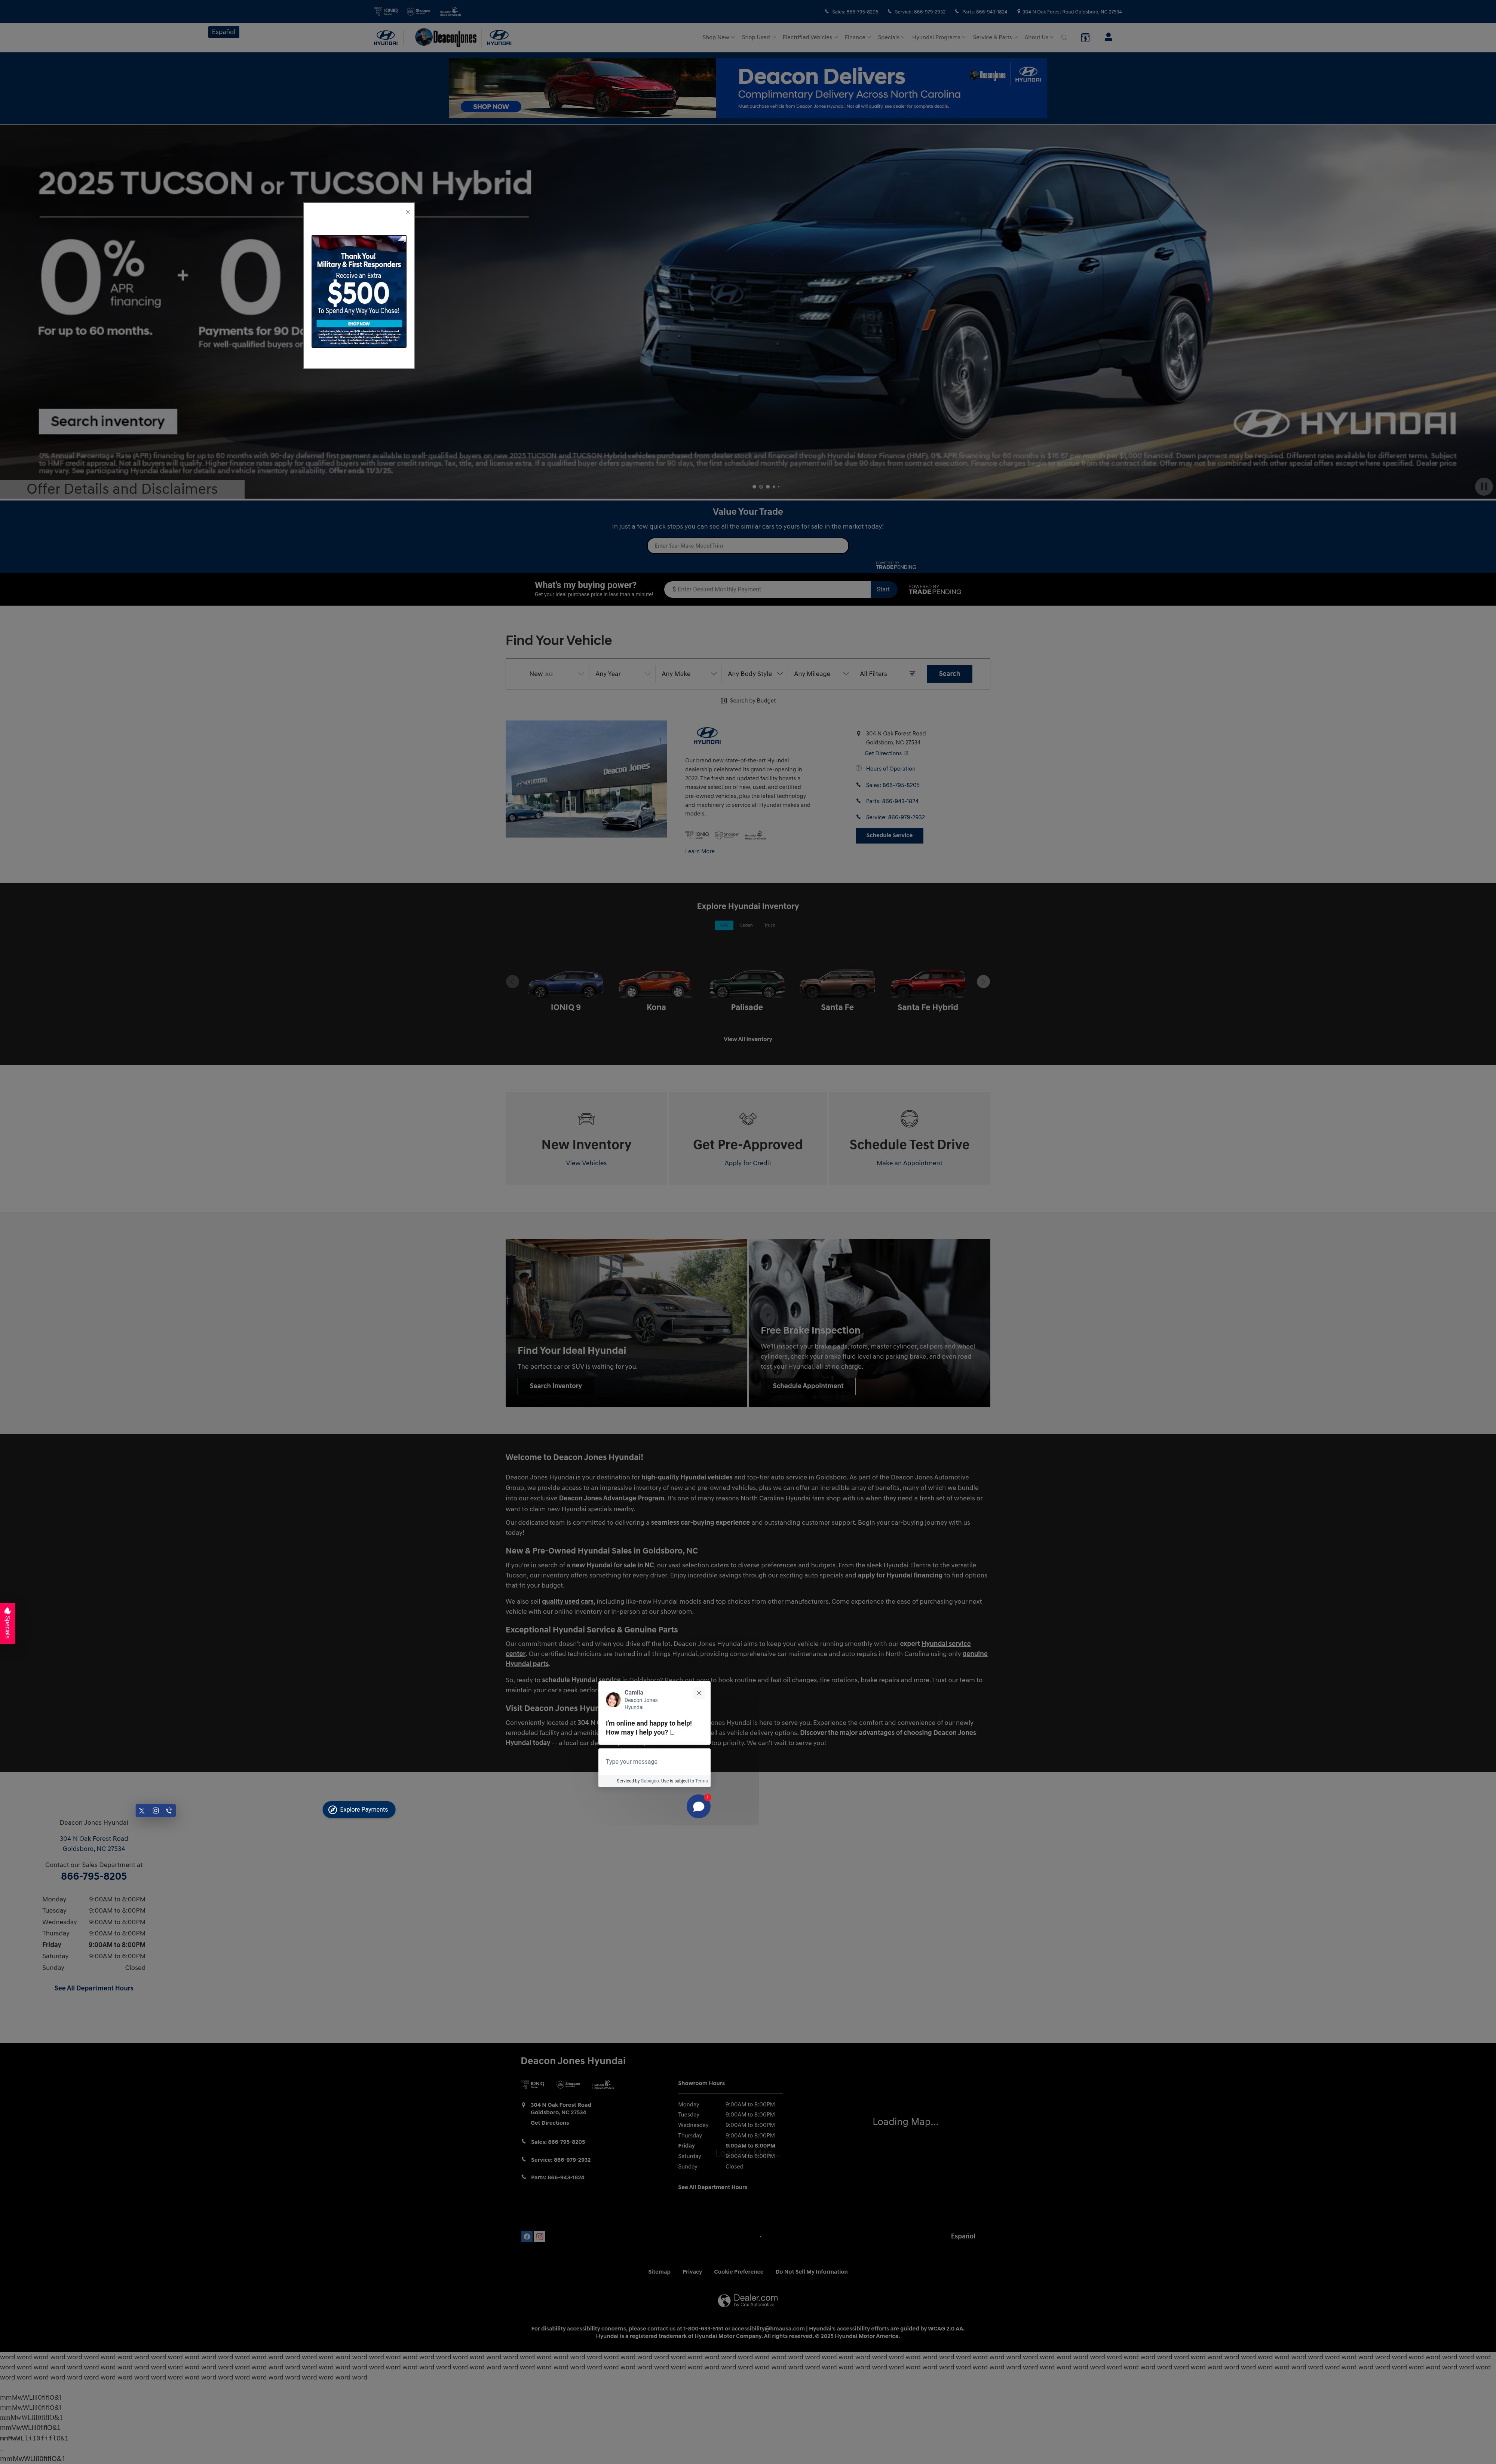Open the Any Body Style dropdown
The width and height of the screenshot is (1496, 2464).
pos(755,674)
